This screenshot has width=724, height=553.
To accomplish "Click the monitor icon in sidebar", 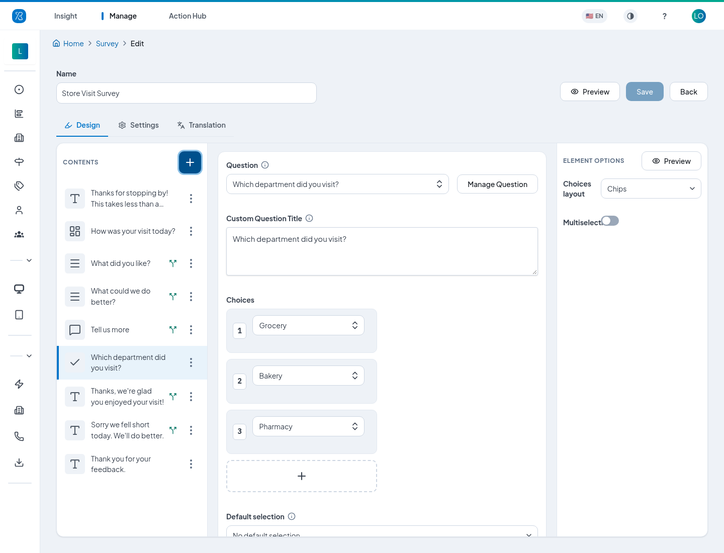I will [x=19, y=289].
